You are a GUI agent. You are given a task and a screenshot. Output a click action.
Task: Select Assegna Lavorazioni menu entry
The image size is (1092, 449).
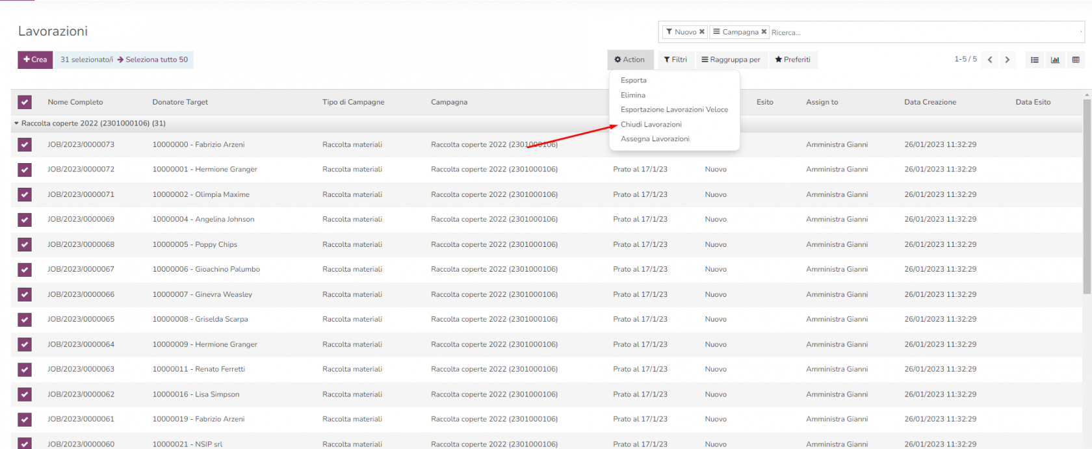coord(655,139)
